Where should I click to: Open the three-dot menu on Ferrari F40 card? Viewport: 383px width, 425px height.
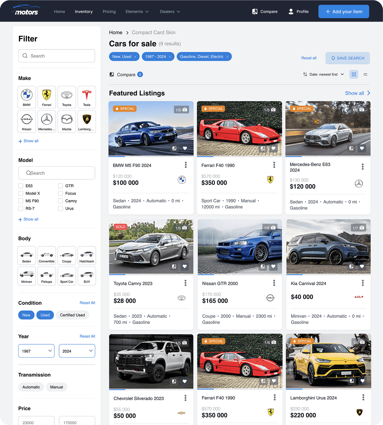[274, 165]
